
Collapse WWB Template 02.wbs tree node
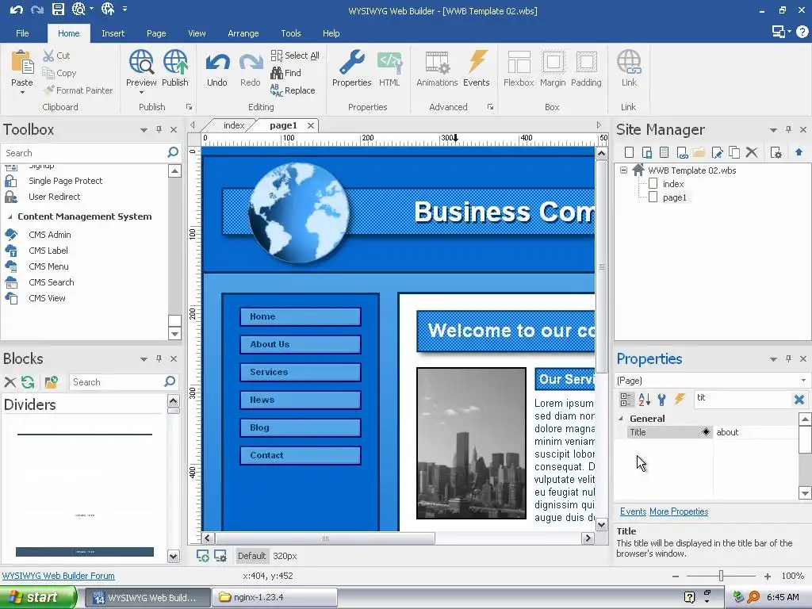click(x=624, y=170)
